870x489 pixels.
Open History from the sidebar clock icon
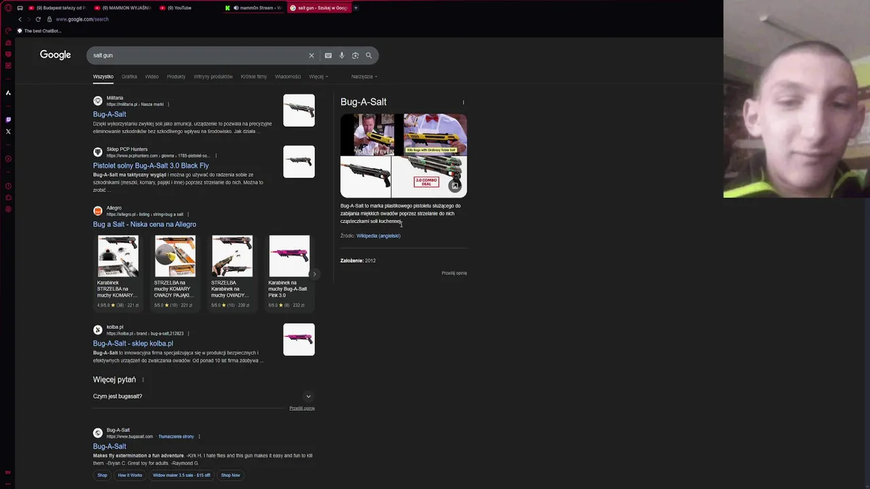pos(8,186)
